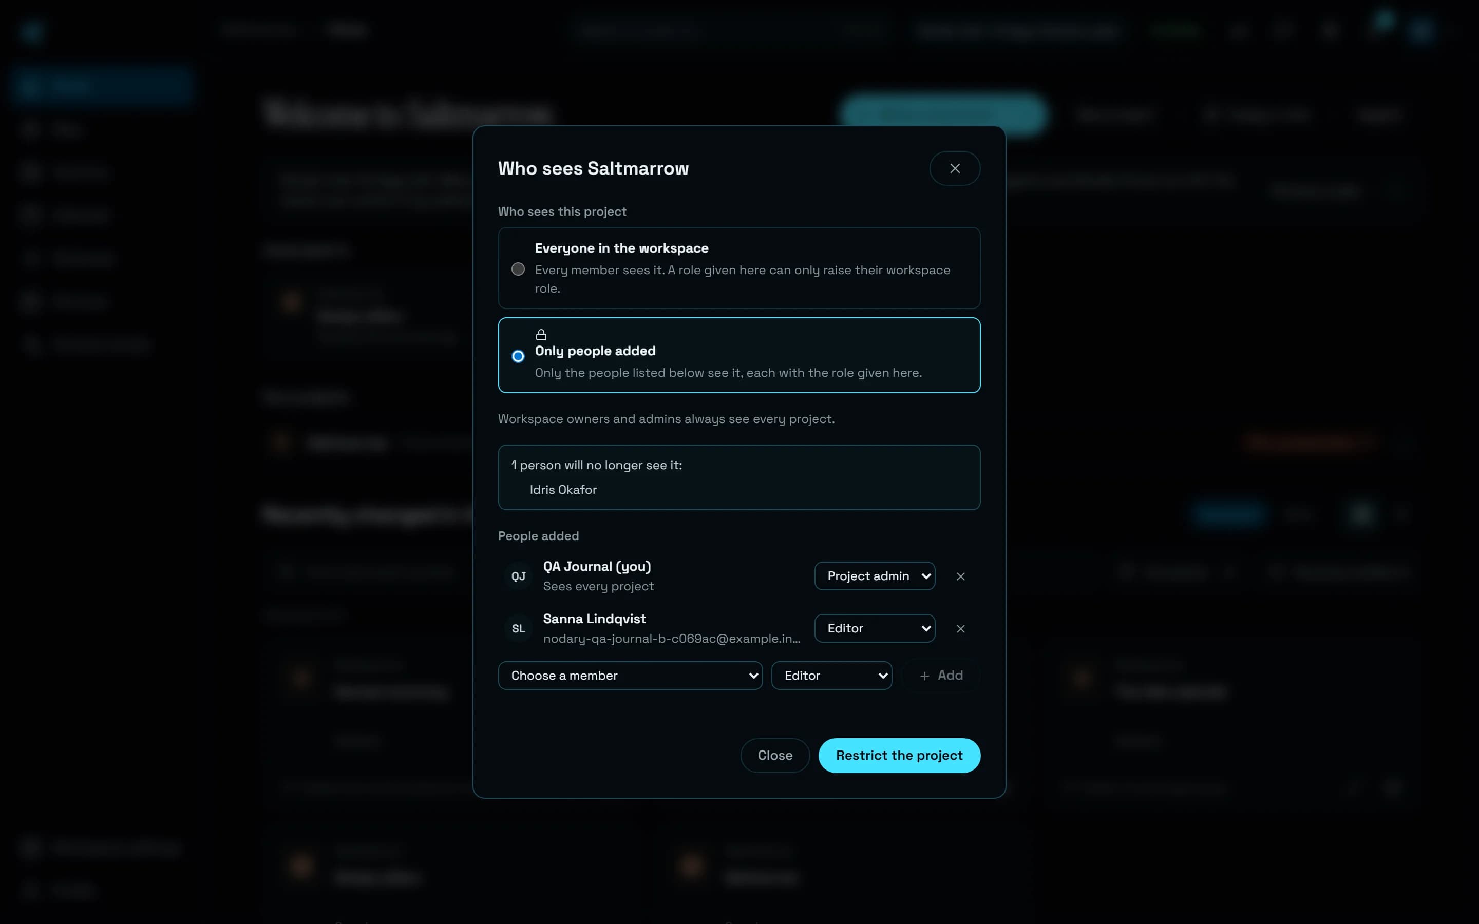Open Sanna Lindqvist's Editor role dropdown
Image resolution: width=1479 pixels, height=924 pixels.
coord(875,628)
